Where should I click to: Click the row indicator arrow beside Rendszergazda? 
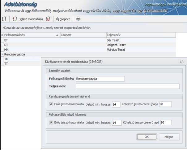pyautogui.click(x=2, y=54)
